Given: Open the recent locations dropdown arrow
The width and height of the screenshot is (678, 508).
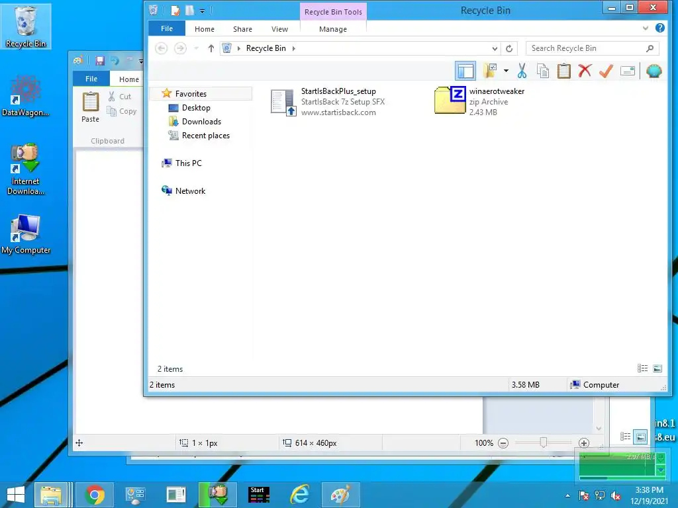Looking at the screenshot, I should click(x=196, y=48).
